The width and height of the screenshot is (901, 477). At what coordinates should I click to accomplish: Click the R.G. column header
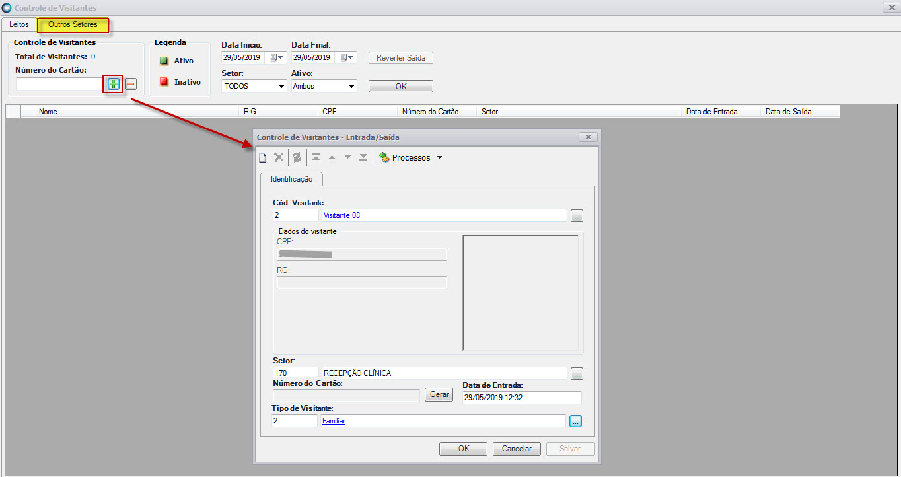[279, 112]
